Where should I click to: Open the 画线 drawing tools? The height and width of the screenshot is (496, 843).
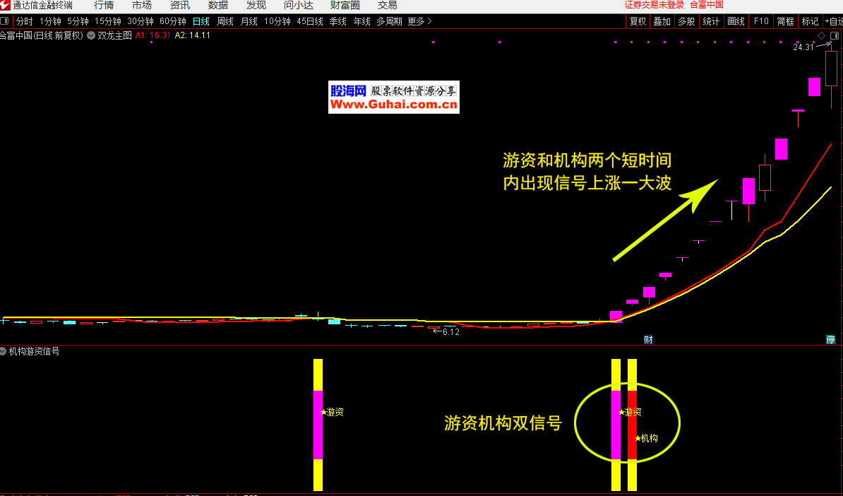(736, 21)
